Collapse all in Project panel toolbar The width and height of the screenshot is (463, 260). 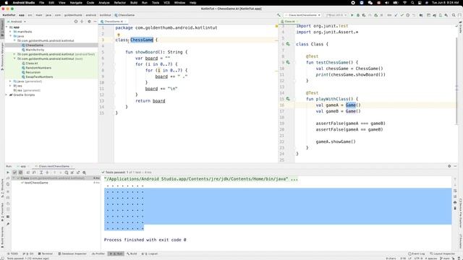point(82,22)
